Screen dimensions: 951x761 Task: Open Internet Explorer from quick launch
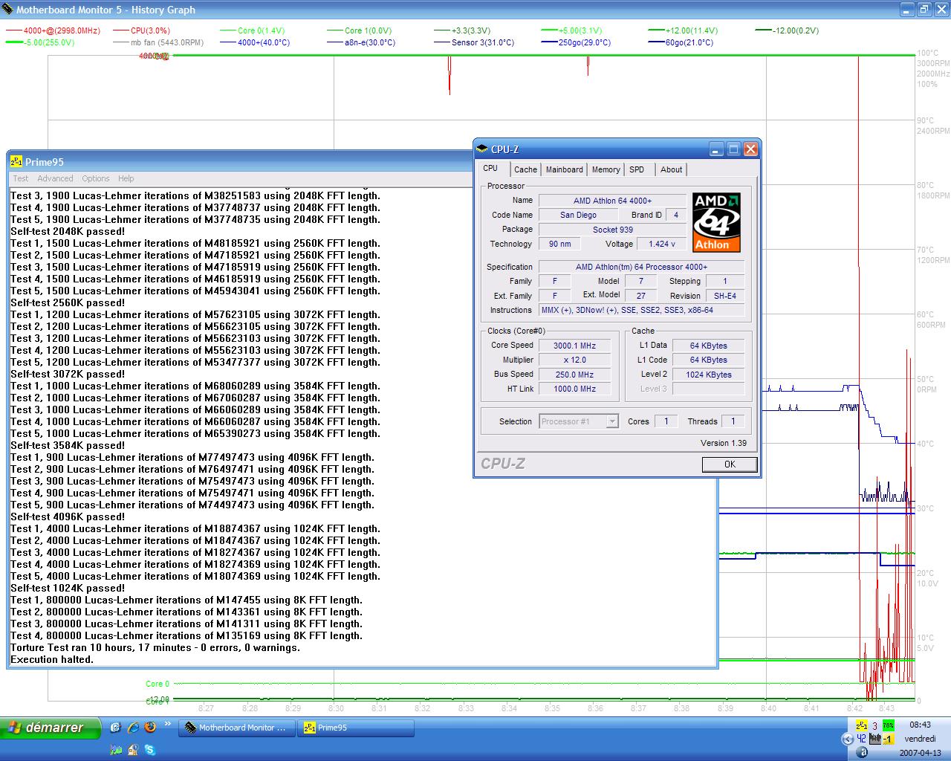tap(133, 728)
